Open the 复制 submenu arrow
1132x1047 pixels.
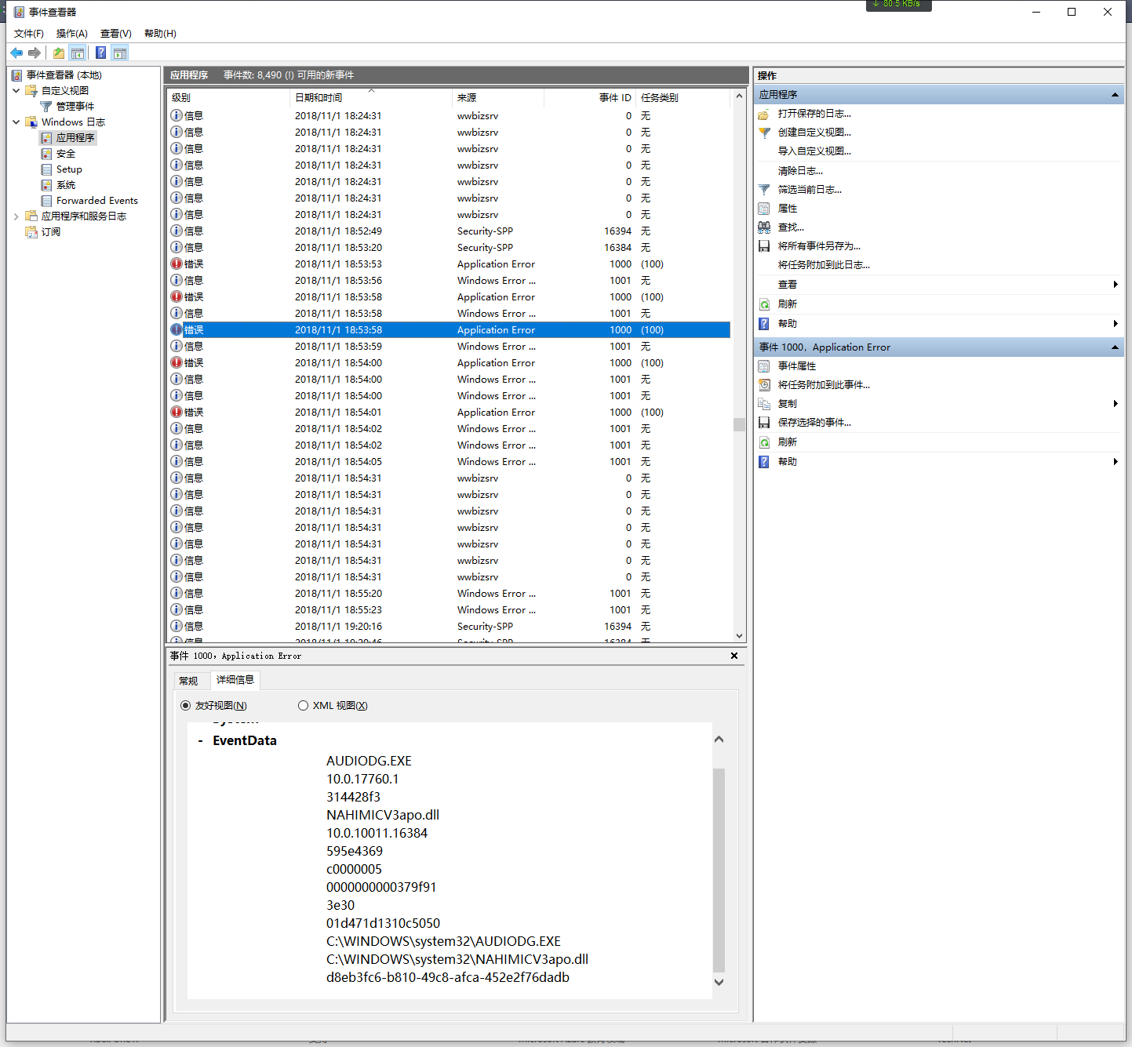coord(1116,404)
